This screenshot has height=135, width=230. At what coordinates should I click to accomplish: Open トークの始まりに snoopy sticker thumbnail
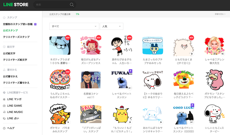tap(152, 80)
